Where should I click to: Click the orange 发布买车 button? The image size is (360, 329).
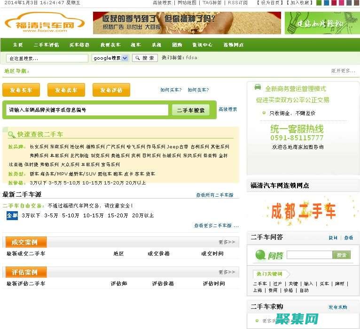click(x=21, y=90)
